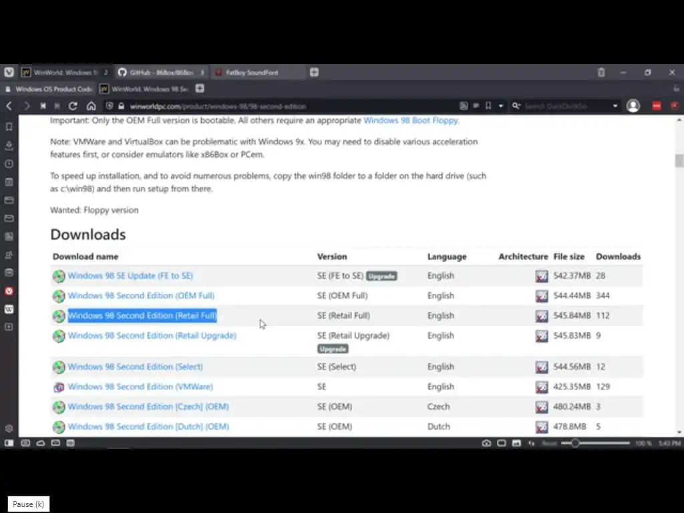Toggle image loading in status bar
This screenshot has width=684, height=513.
tap(516, 444)
